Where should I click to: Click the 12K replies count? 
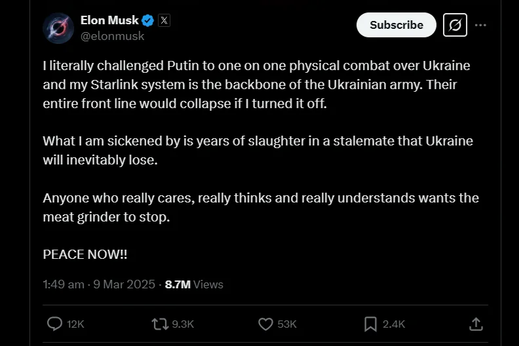click(75, 324)
